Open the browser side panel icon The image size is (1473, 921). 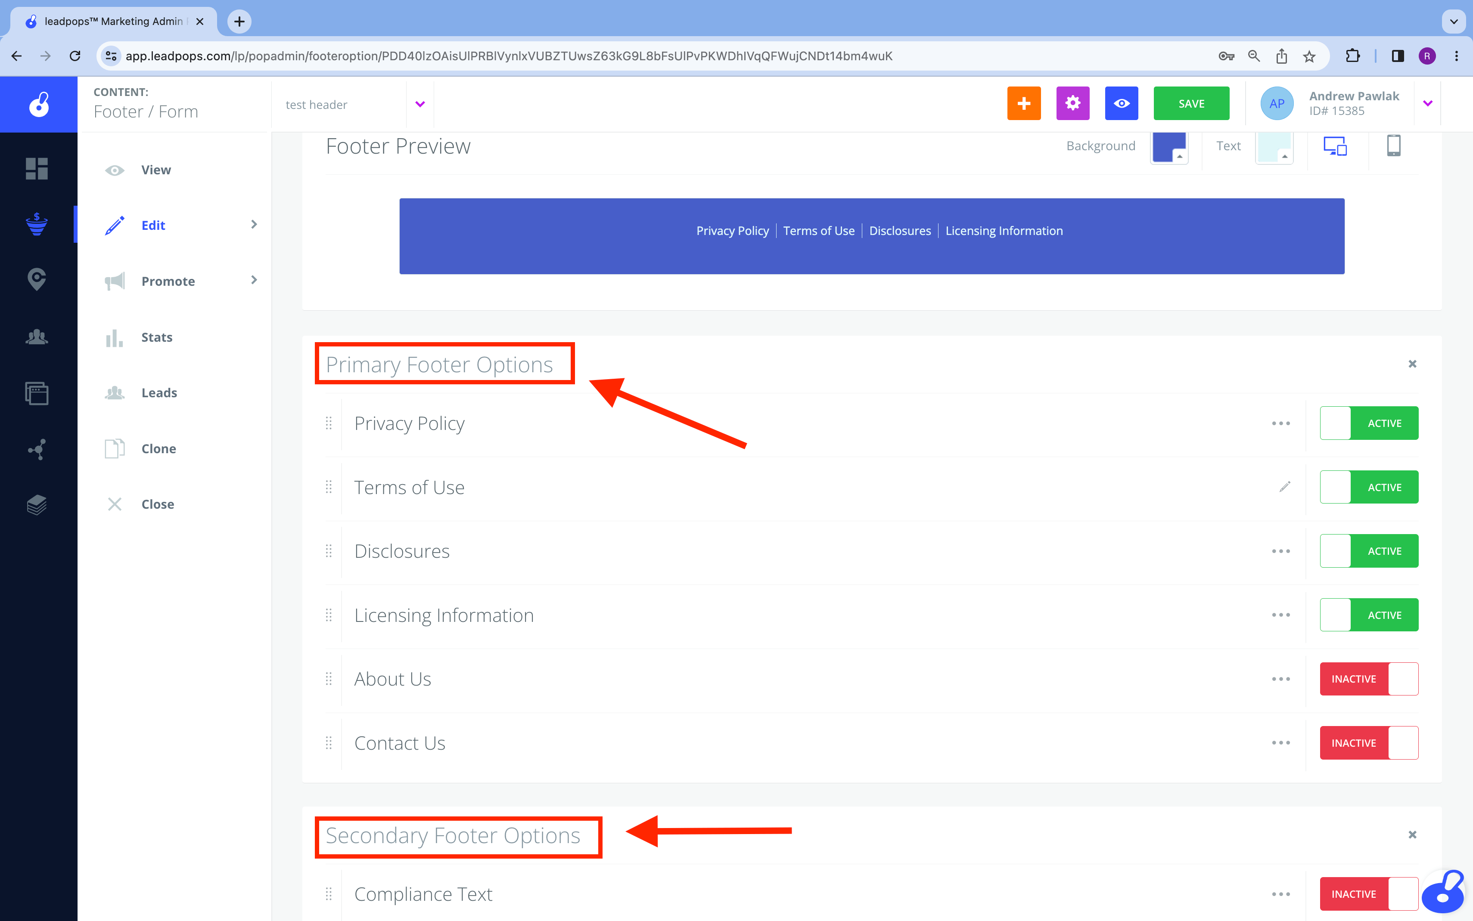pyautogui.click(x=1398, y=56)
